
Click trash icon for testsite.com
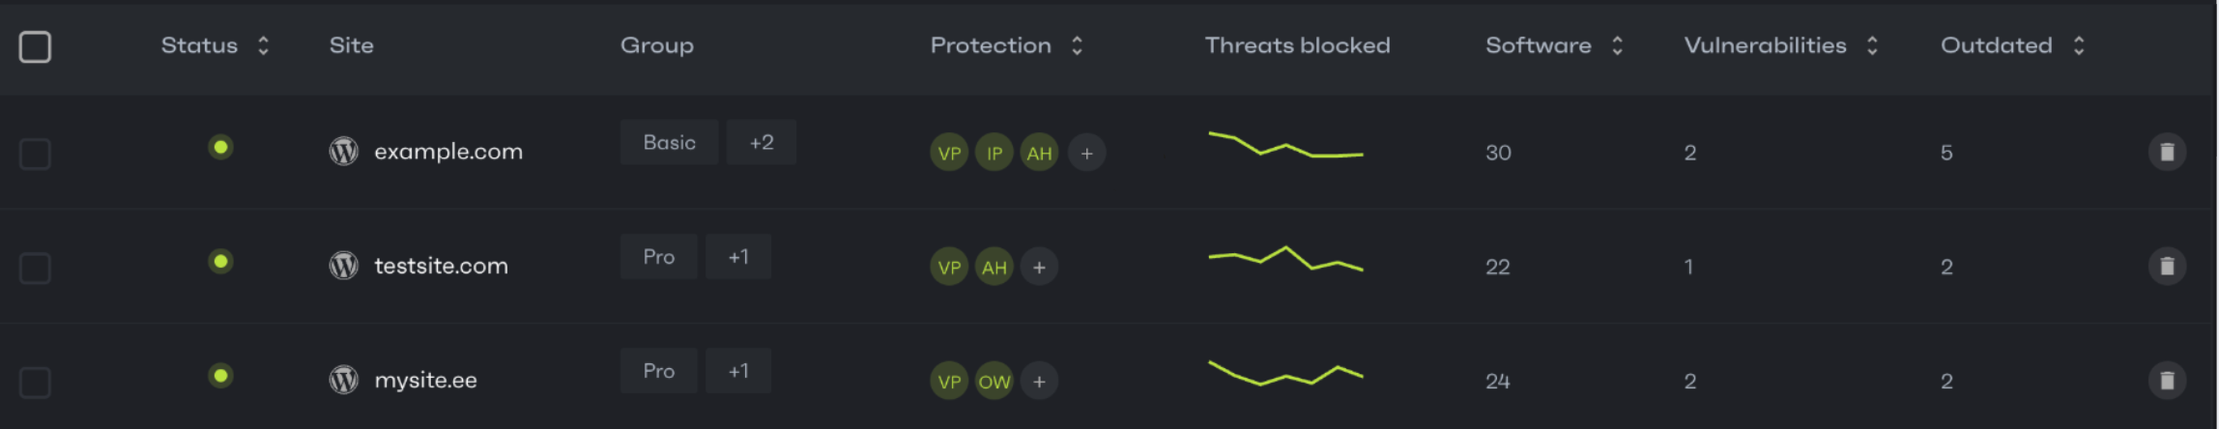click(2167, 267)
